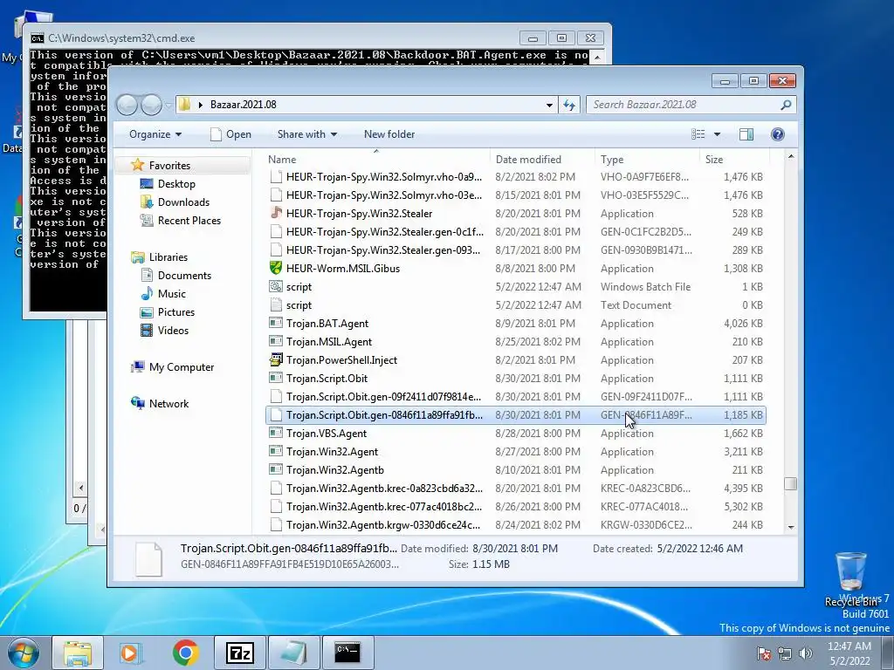This screenshot has height=670, width=894.
Task: Select Trojan.VBS.Agent file
Action: [516, 433]
